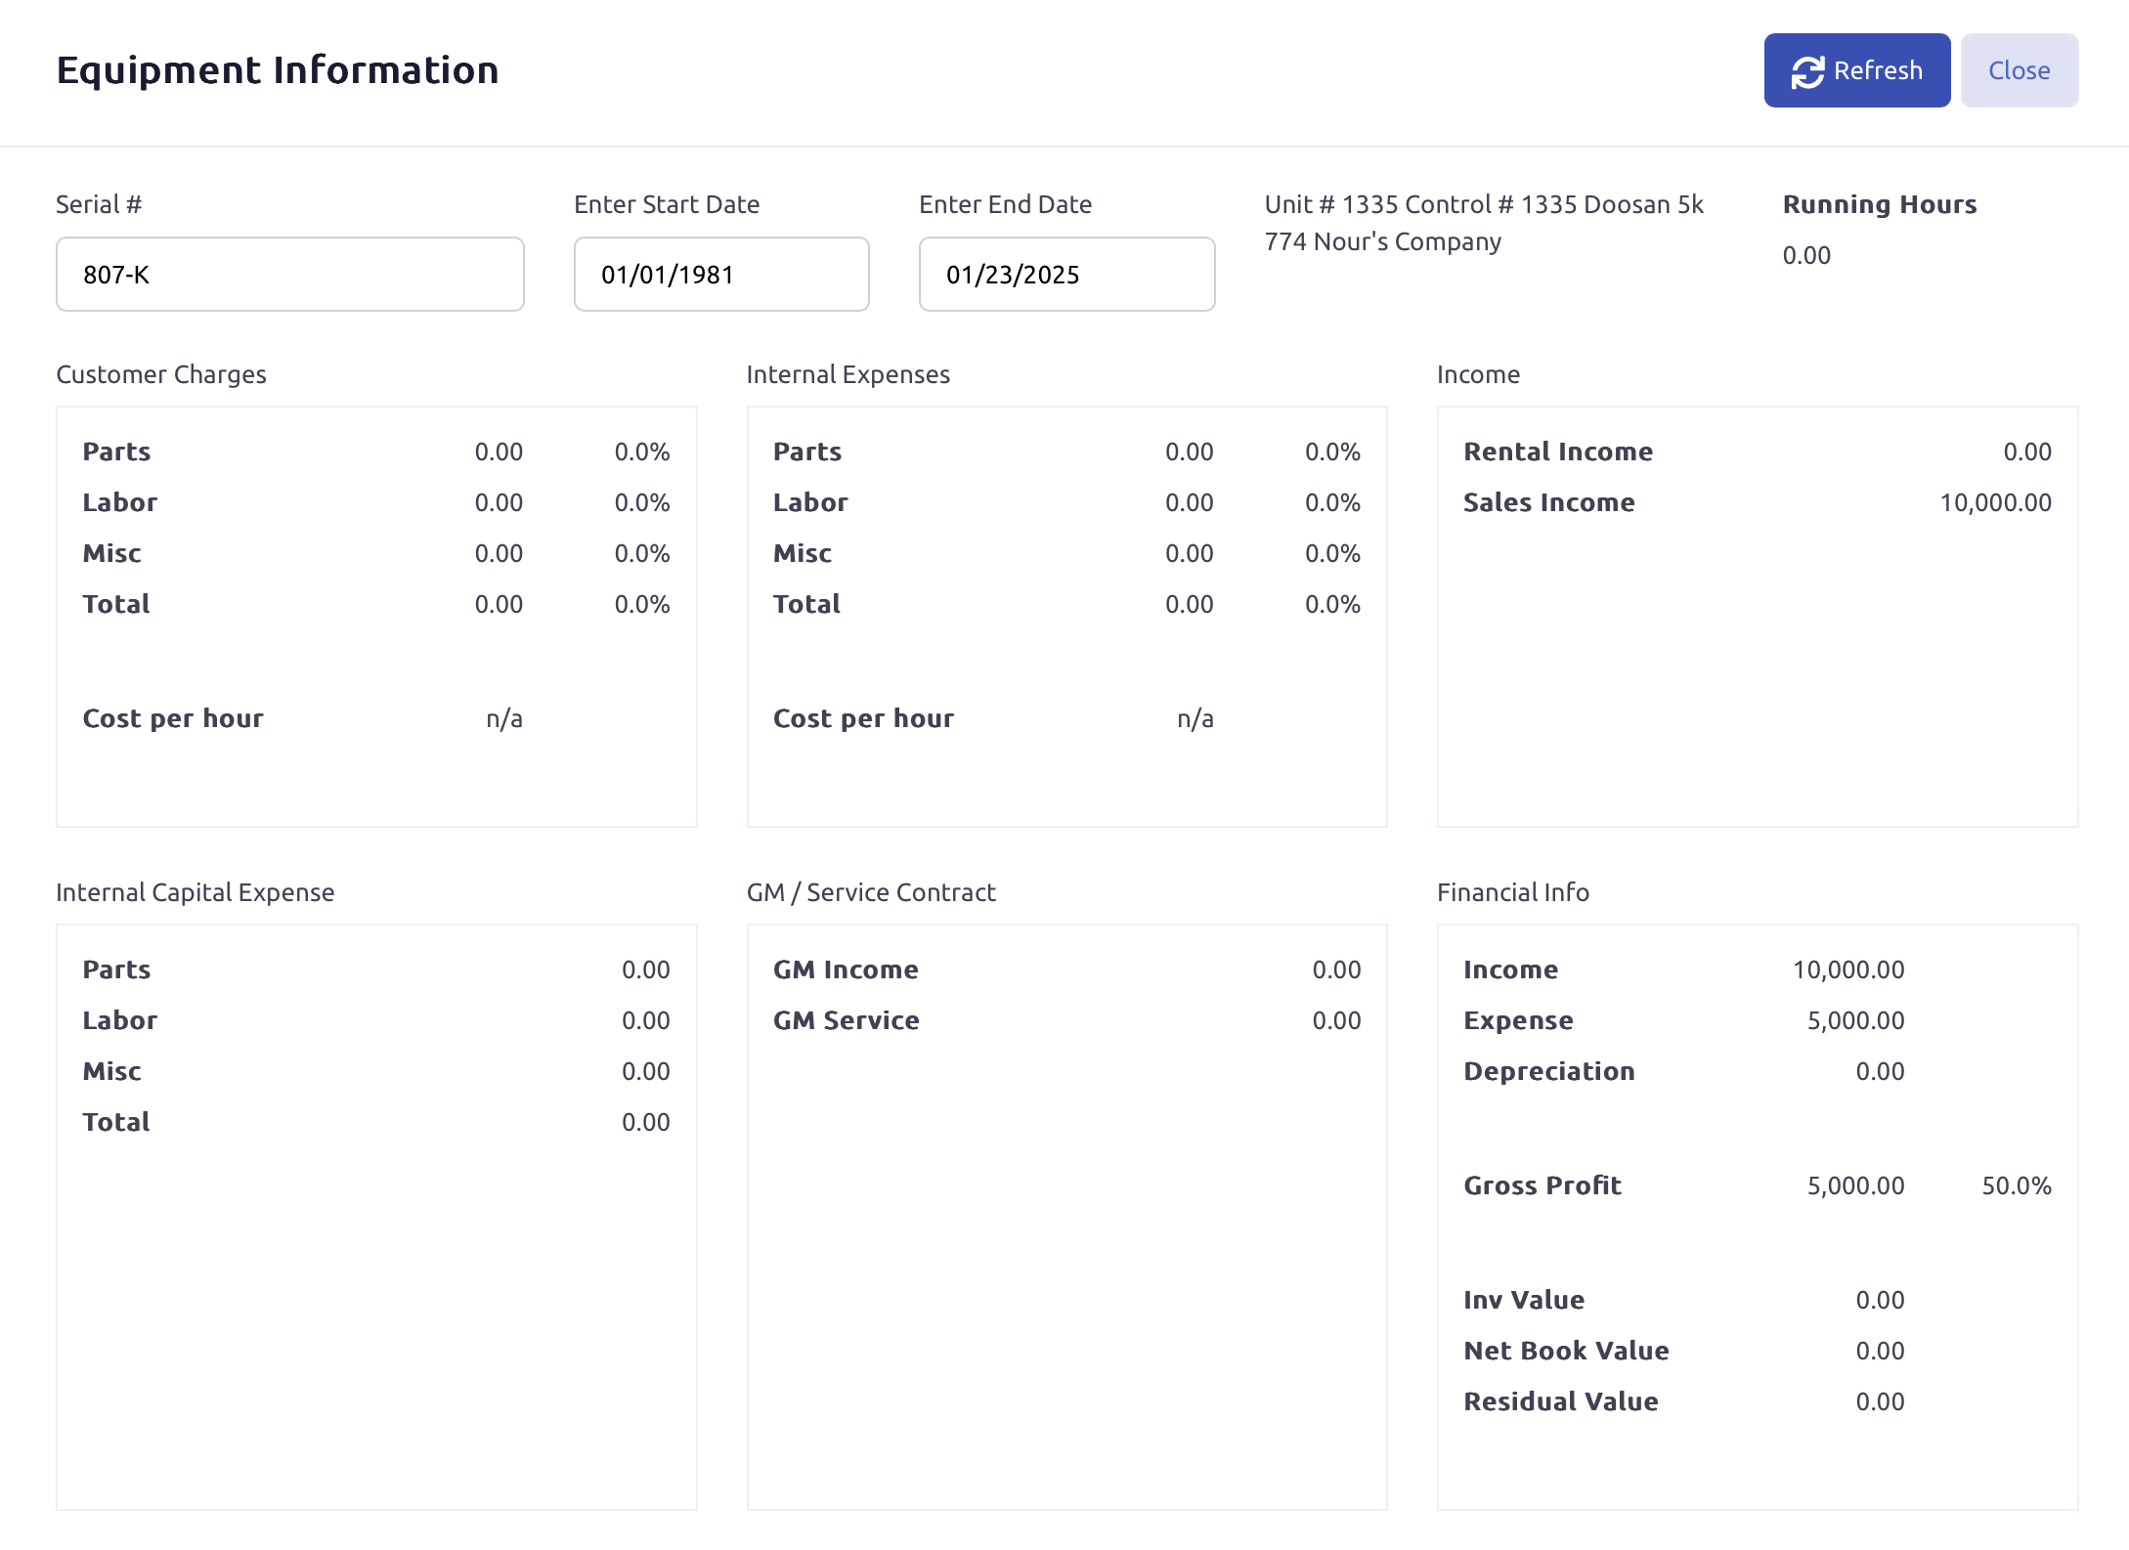The width and height of the screenshot is (2129, 1550).
Task: Click the Enter Start Date field
Action: (720, 275)
